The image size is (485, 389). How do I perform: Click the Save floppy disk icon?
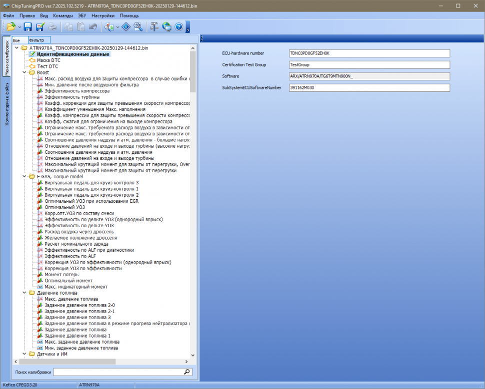(x=28, y=27)
